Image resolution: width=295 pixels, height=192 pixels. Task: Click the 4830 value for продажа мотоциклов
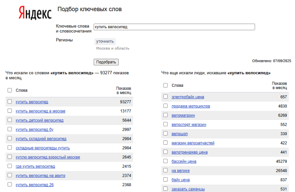[282, 106]
